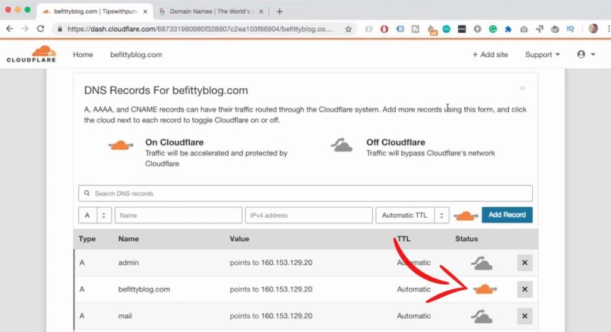Focus the Search DNS records field
611x332 pixels.
point(305,194)
